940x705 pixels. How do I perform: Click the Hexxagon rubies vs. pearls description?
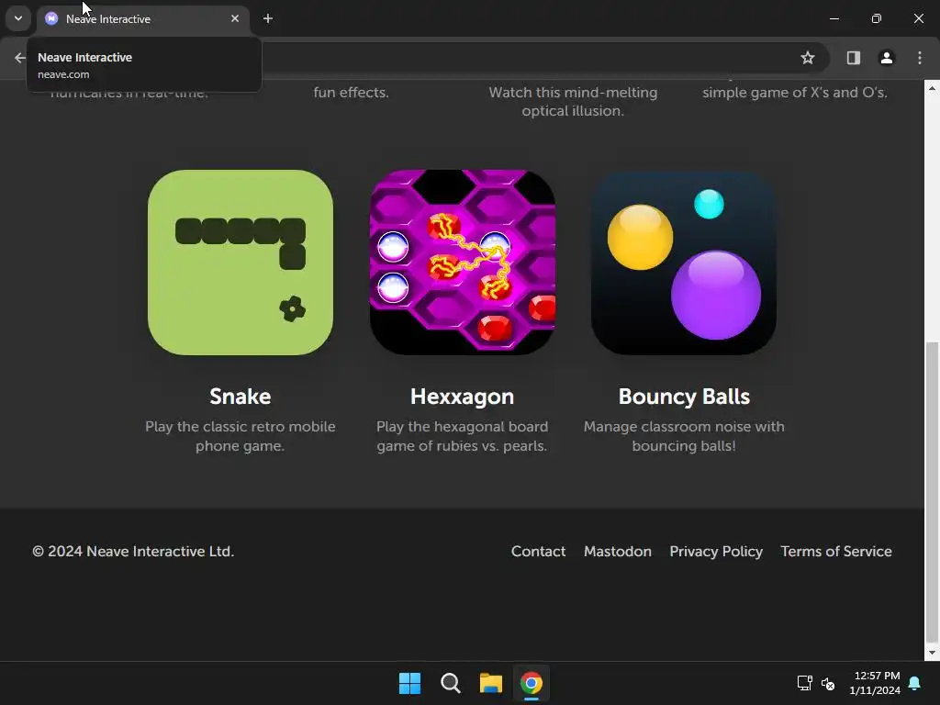pyautogui.click(x=463, y=436)
